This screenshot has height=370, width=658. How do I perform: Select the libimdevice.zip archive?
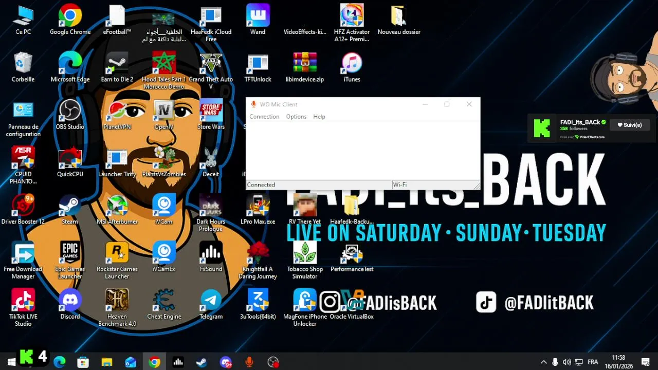pyautogui.click(x=305, y=68)
